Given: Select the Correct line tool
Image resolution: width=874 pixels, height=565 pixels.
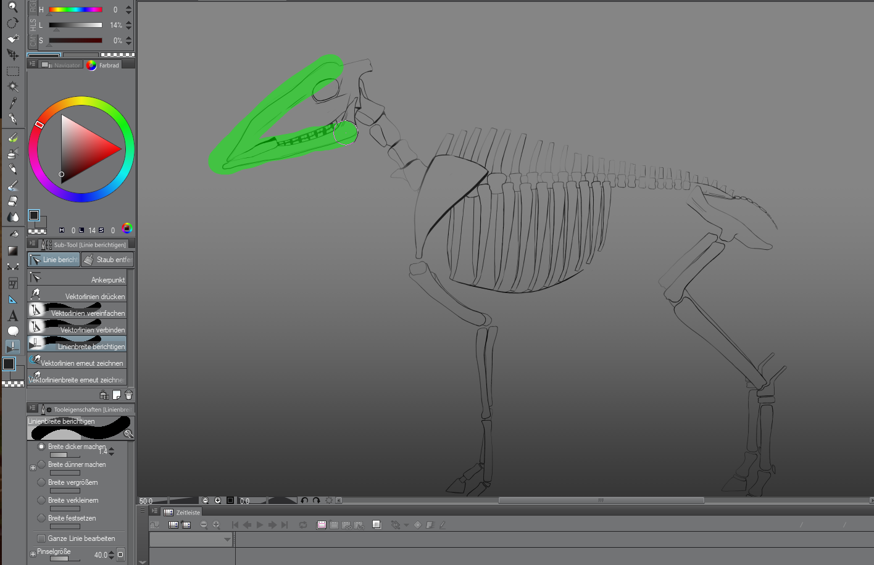Looking at the screenshot, I should tap(12, 347).
